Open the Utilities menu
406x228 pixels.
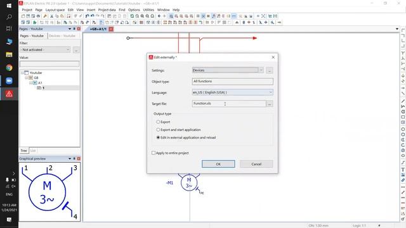(x=148, y=10)
